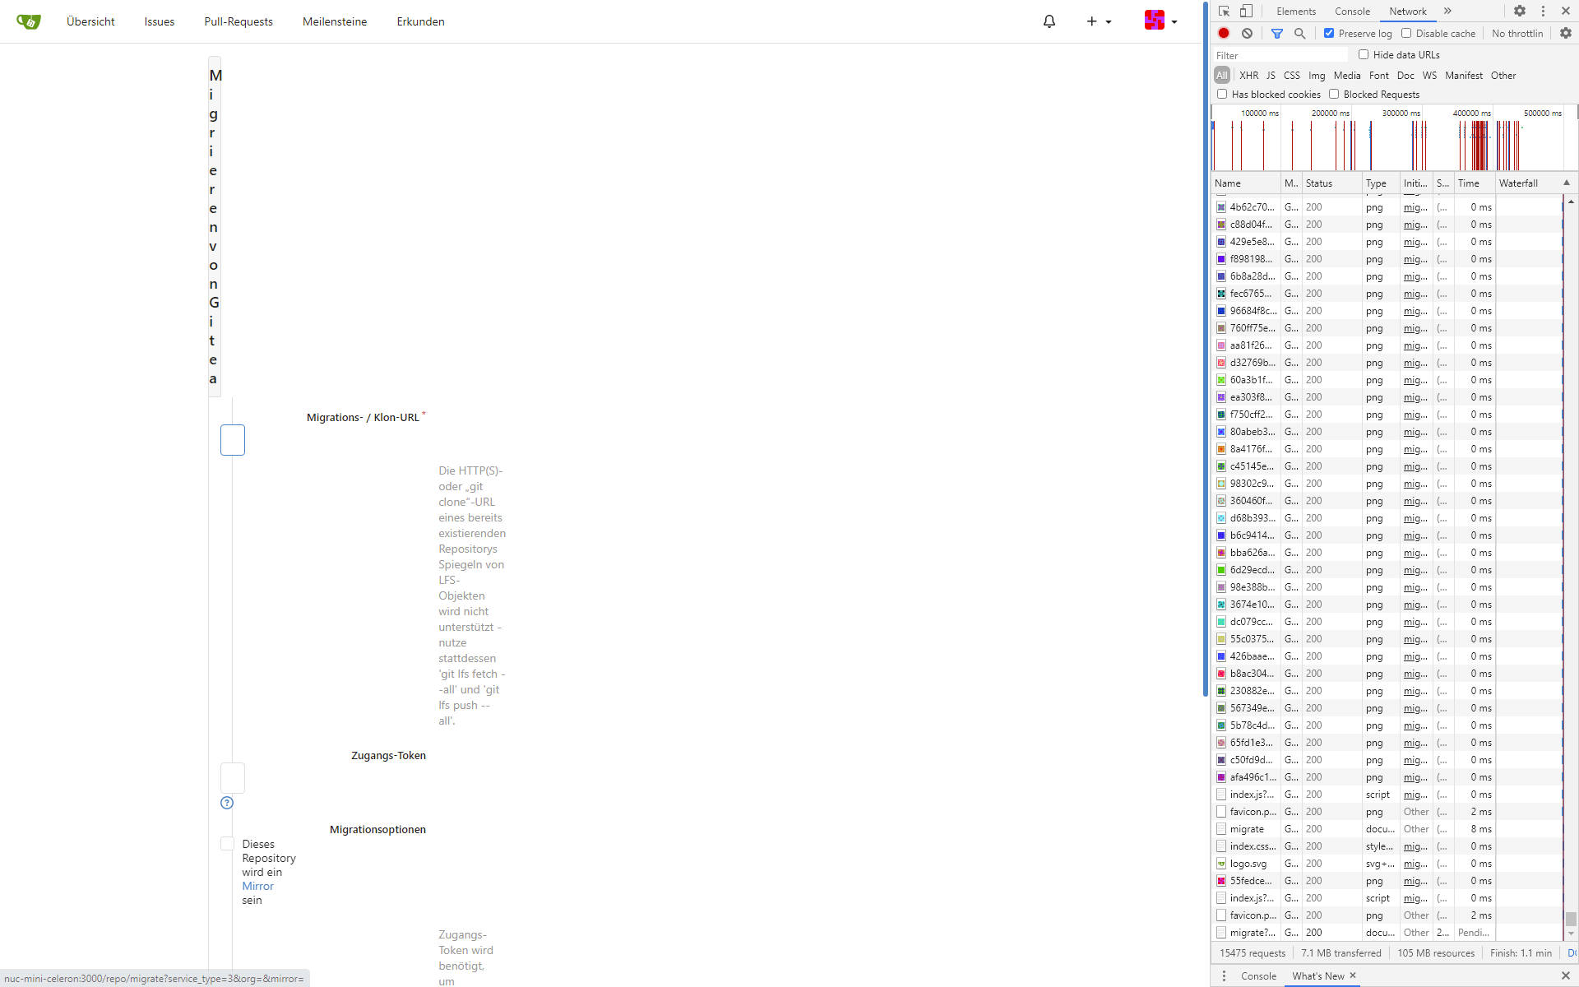Follow the Mirror link
The height and width of the screenshot is (987, 1579).
(x=257, y=886)
